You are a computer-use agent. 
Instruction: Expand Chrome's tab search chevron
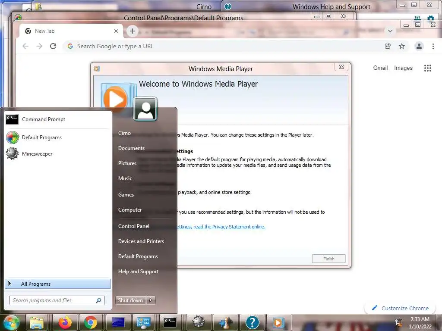click(x=390, y=31)
